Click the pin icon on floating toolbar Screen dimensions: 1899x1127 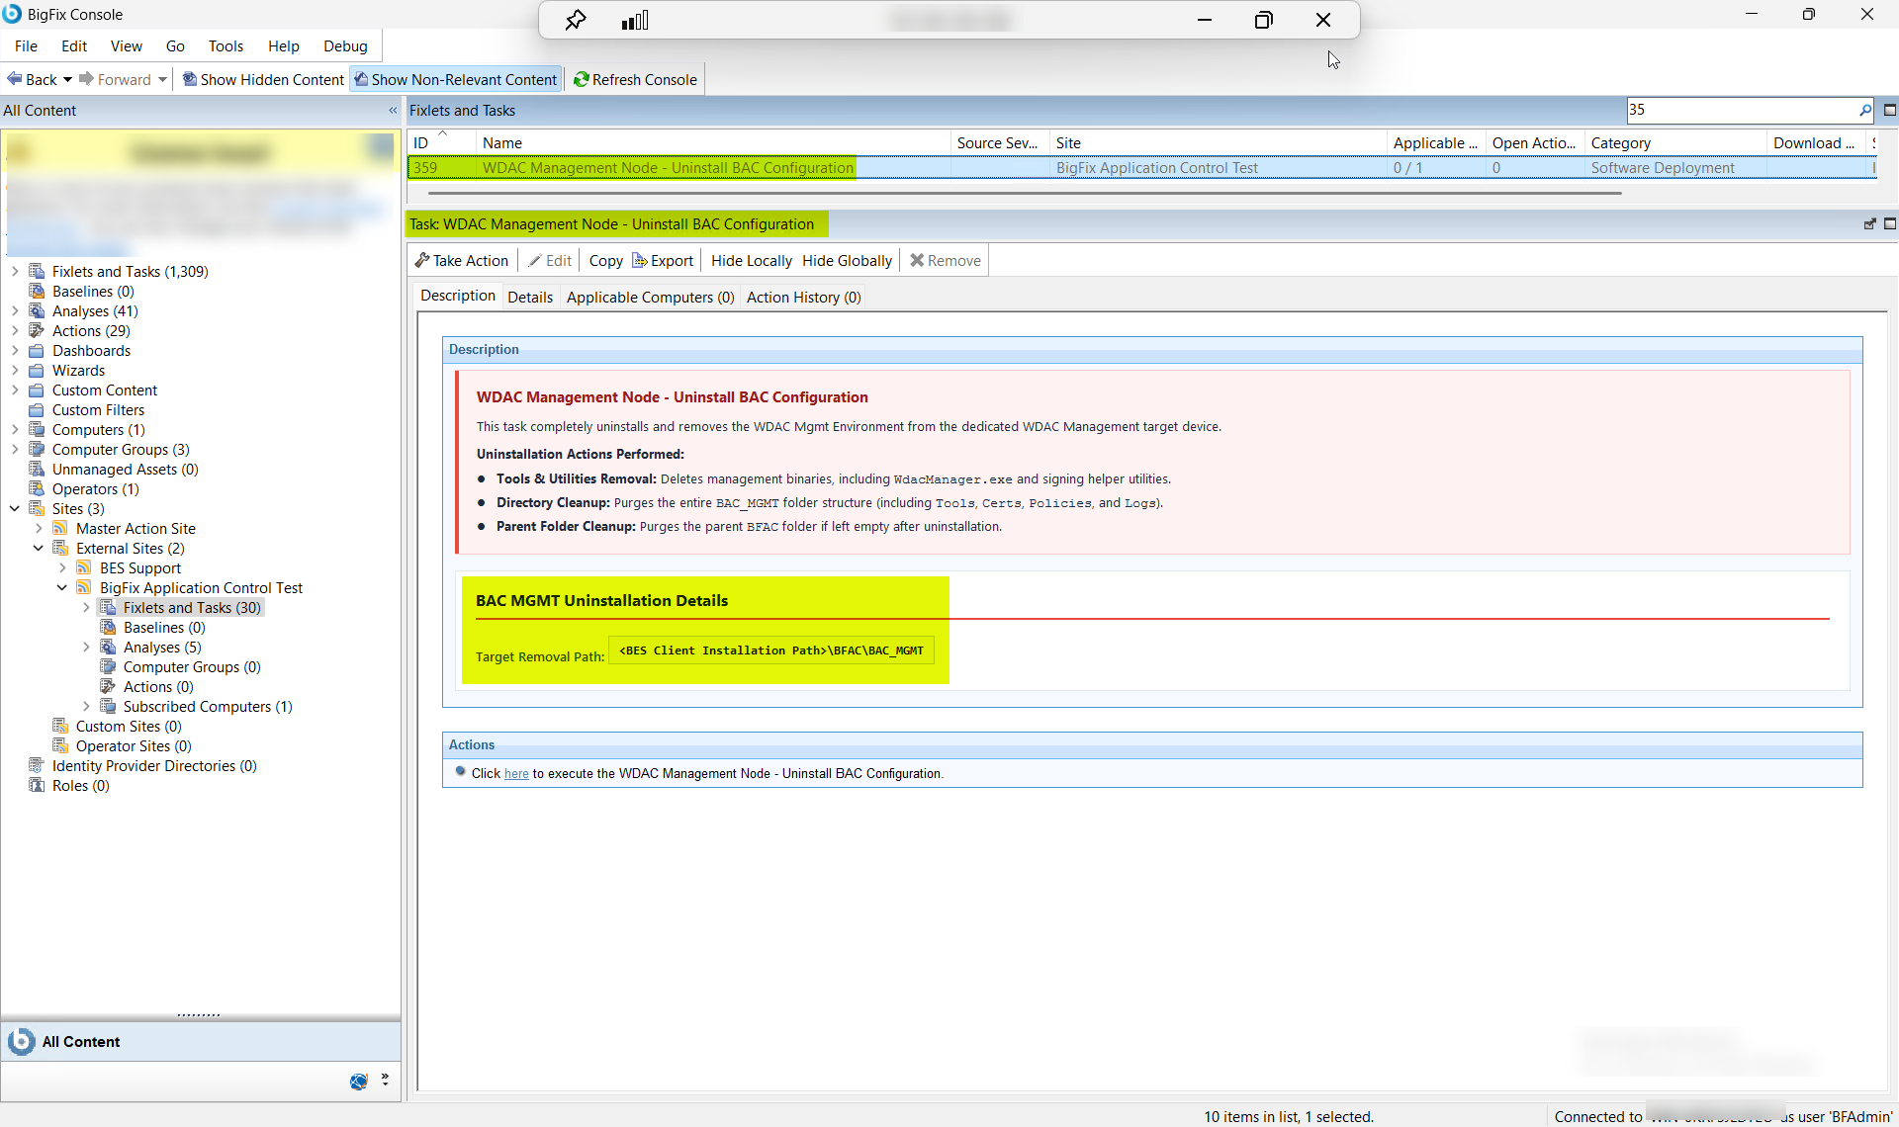[x=575, y=20]
